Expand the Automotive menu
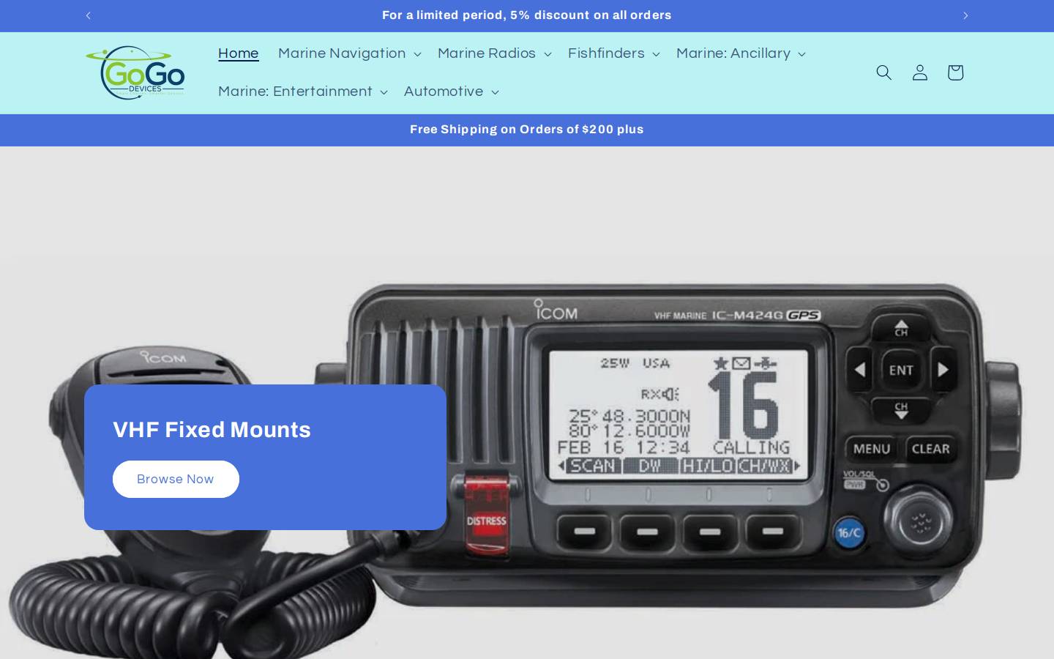1054x659 pixels. point(451,92)
